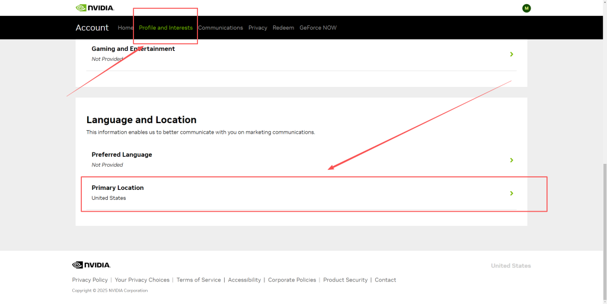Expand the Preferred Language chevron arrow
This screenshot has height=304, width=607.
coord(512,160)
